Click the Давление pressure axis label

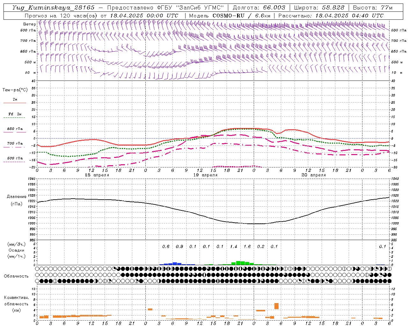click(x=17, y=197)
